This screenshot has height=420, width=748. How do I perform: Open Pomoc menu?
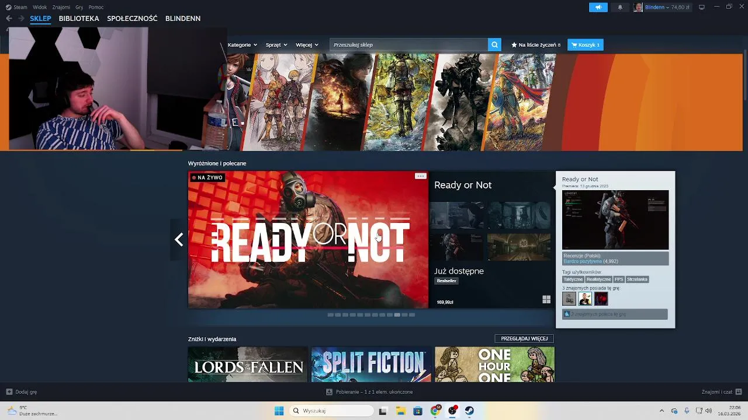point(96,7)
